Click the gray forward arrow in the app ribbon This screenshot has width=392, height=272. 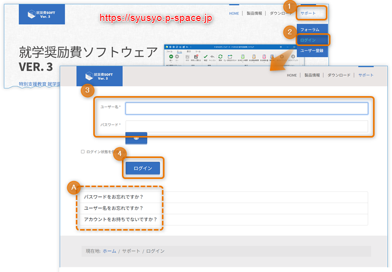[x=177, y=57]
